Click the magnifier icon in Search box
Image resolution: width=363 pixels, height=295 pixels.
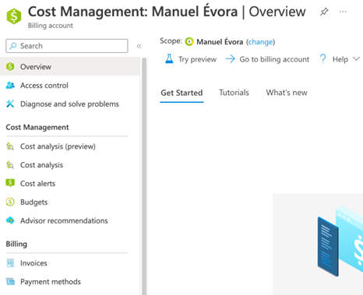12,46
